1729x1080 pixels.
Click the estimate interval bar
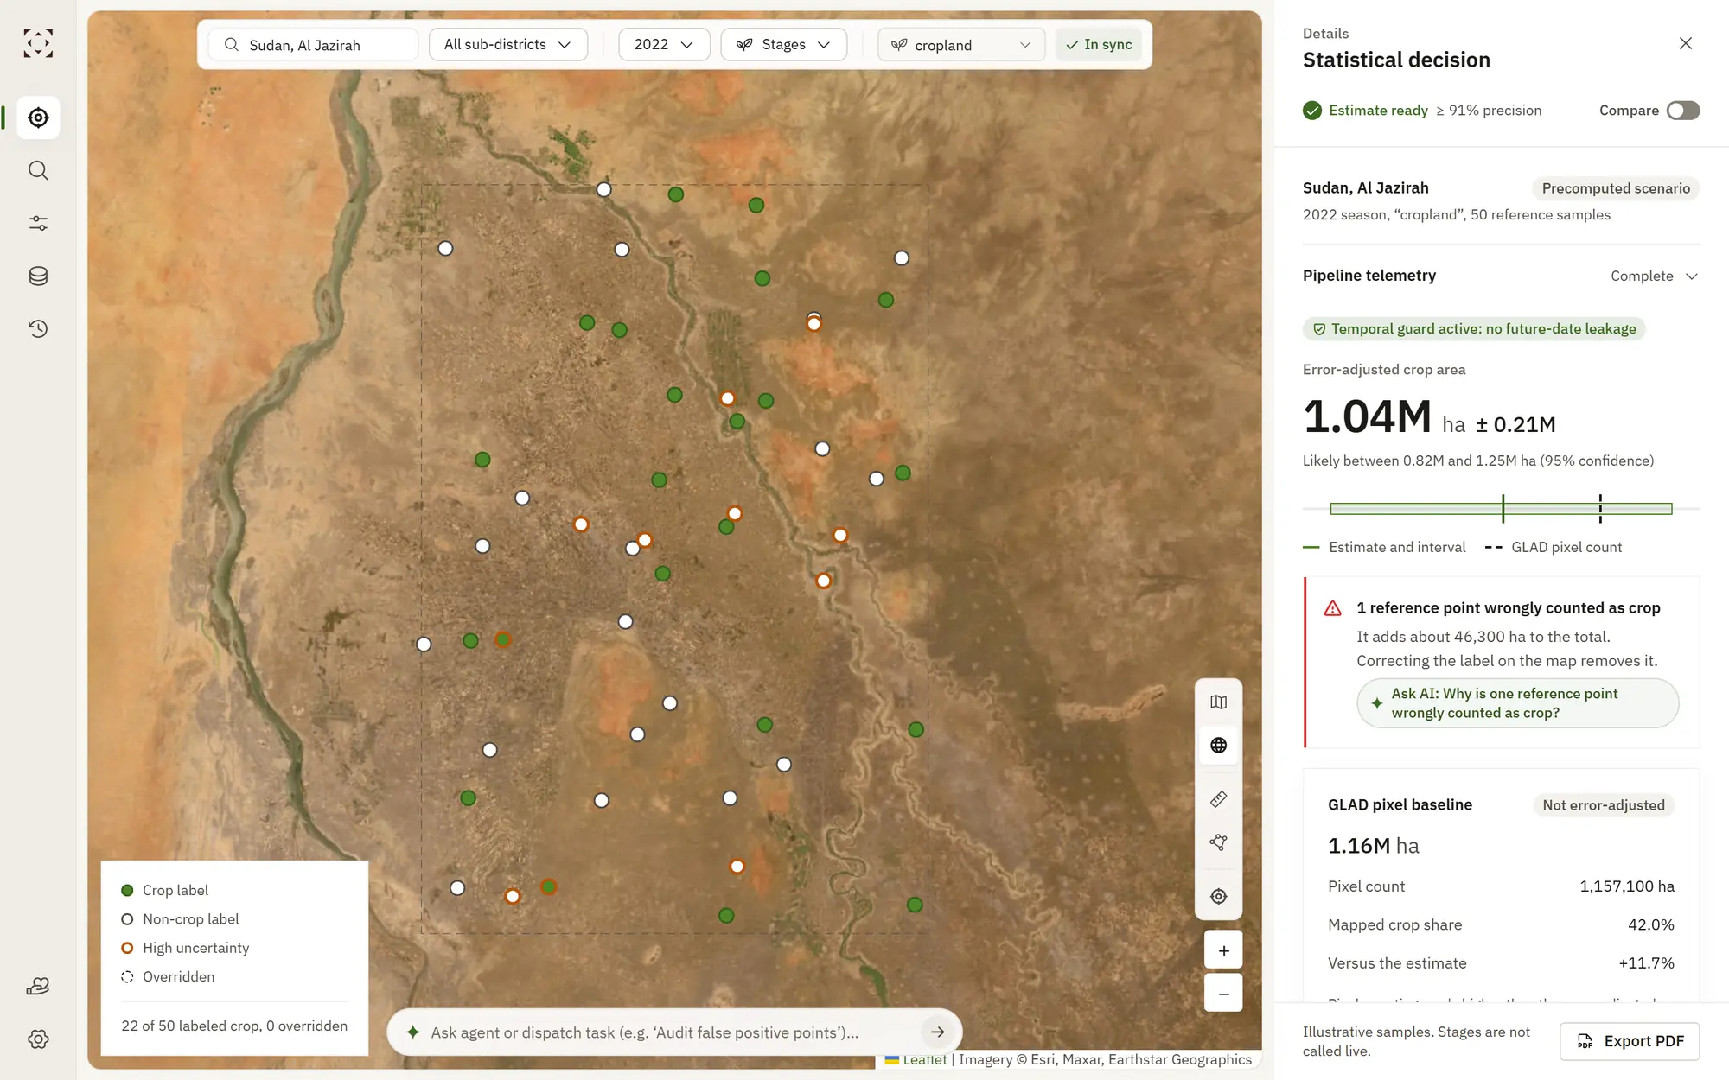[1501, 509]
